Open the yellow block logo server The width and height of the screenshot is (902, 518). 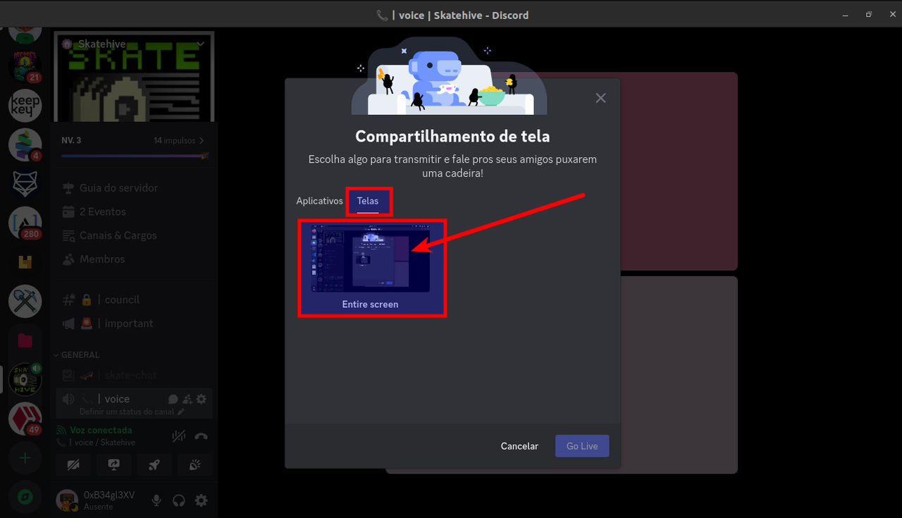pos(25,262)
